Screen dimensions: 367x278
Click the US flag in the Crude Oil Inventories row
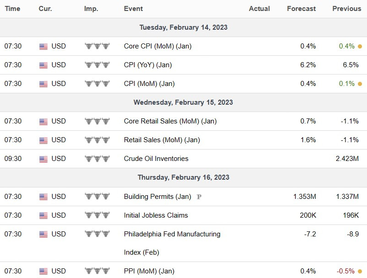pos(43,159)
